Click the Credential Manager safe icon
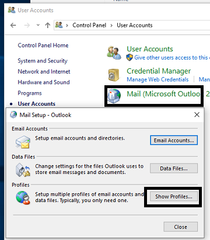The width and height of the screenshot is (210, 240). 114,75
